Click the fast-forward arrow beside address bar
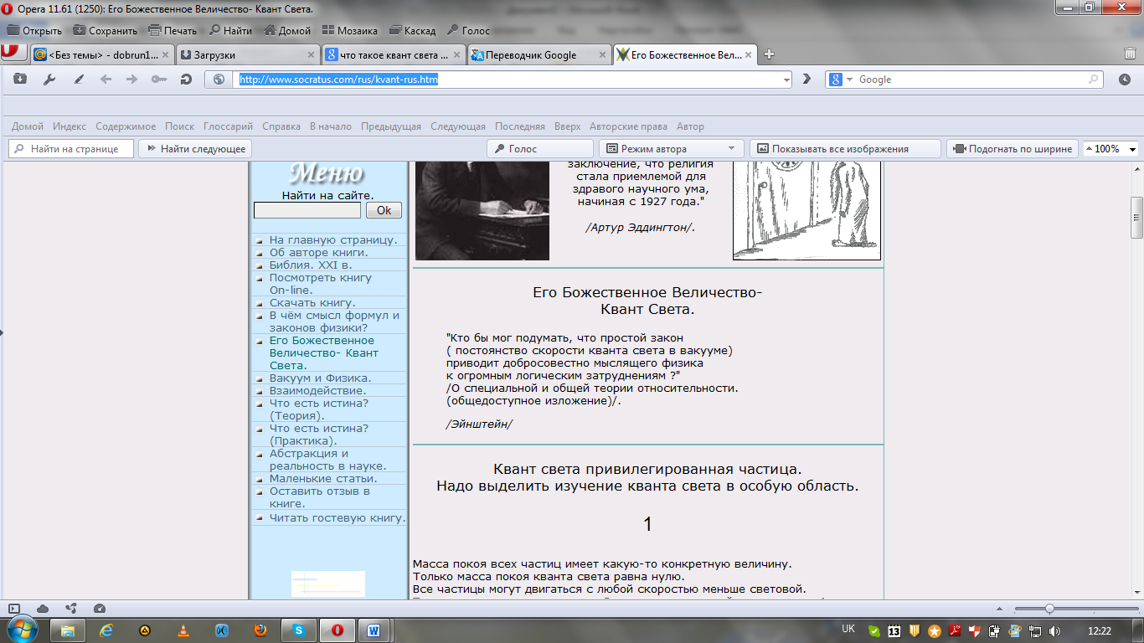The image size is (1144, 643). tap(807, 80)
